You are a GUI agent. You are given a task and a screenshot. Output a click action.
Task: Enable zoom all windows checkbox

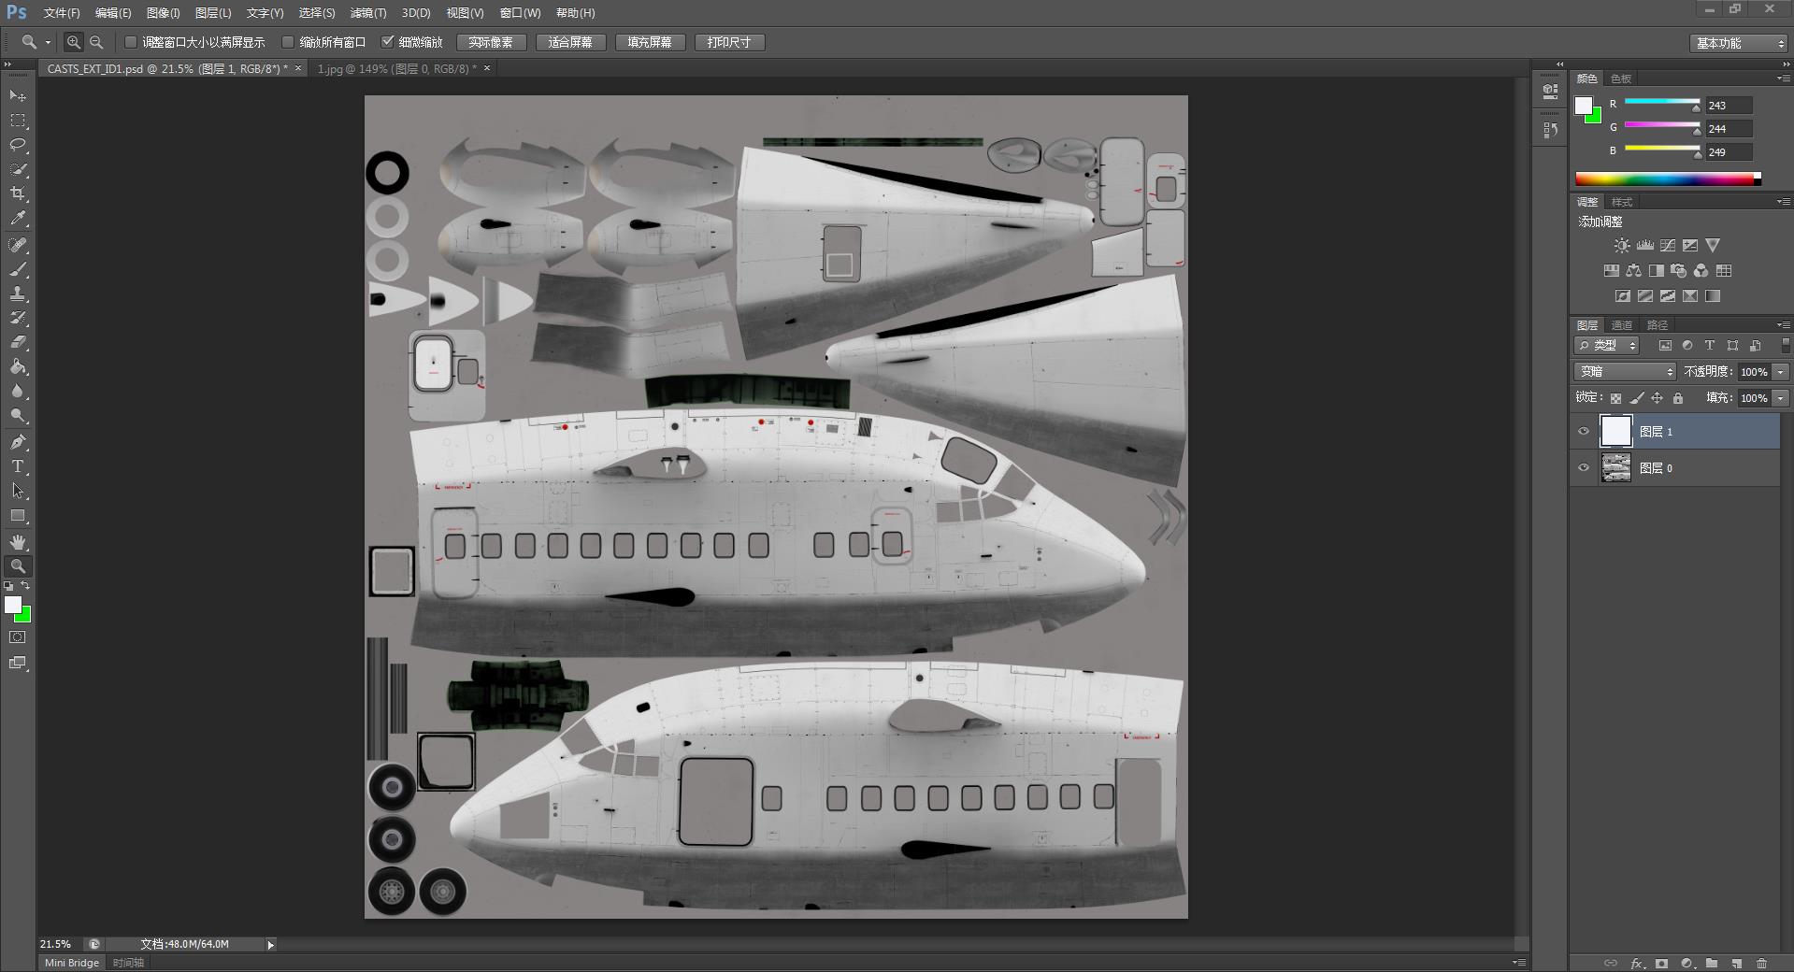(x=288, y=42)
